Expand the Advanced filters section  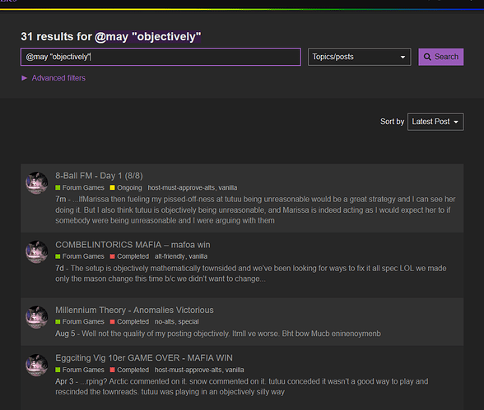tap(54, 78)
